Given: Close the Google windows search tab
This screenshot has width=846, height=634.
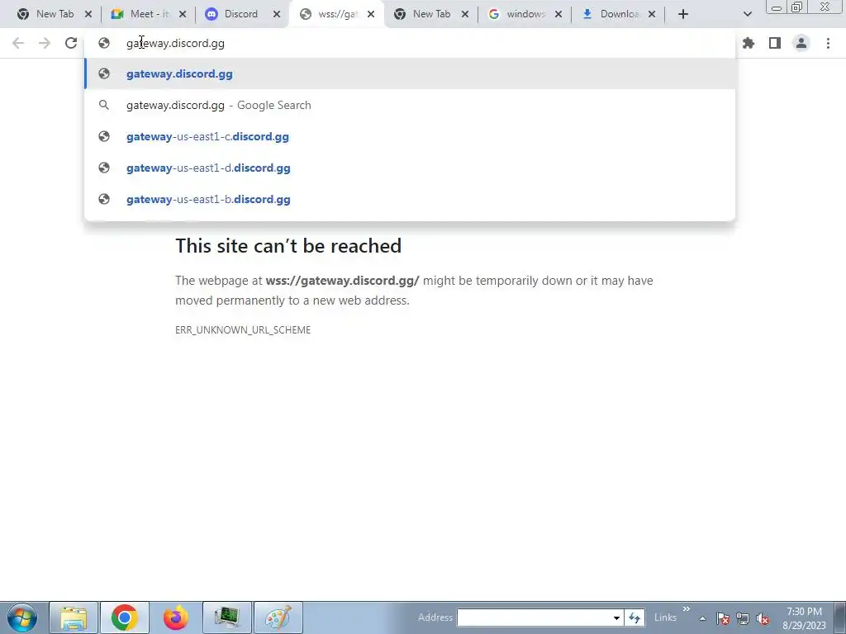Looking at the screenshot, I should coord(558,15).
